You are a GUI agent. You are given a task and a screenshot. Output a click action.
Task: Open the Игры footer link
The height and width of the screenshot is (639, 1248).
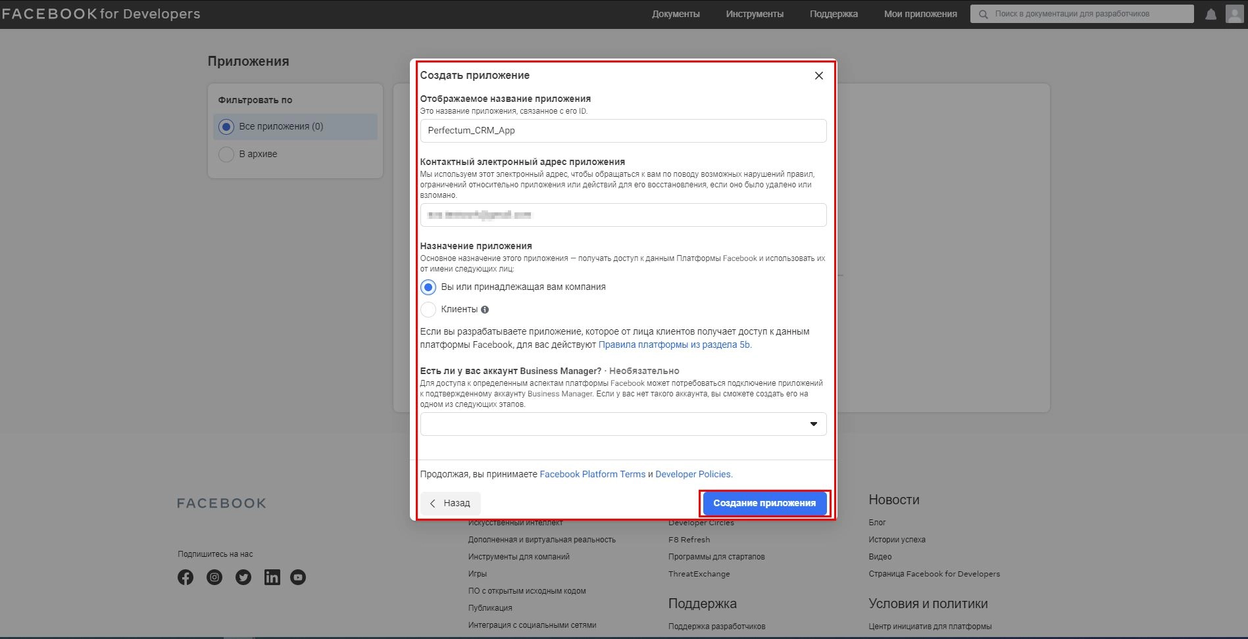tap(478, 574)
